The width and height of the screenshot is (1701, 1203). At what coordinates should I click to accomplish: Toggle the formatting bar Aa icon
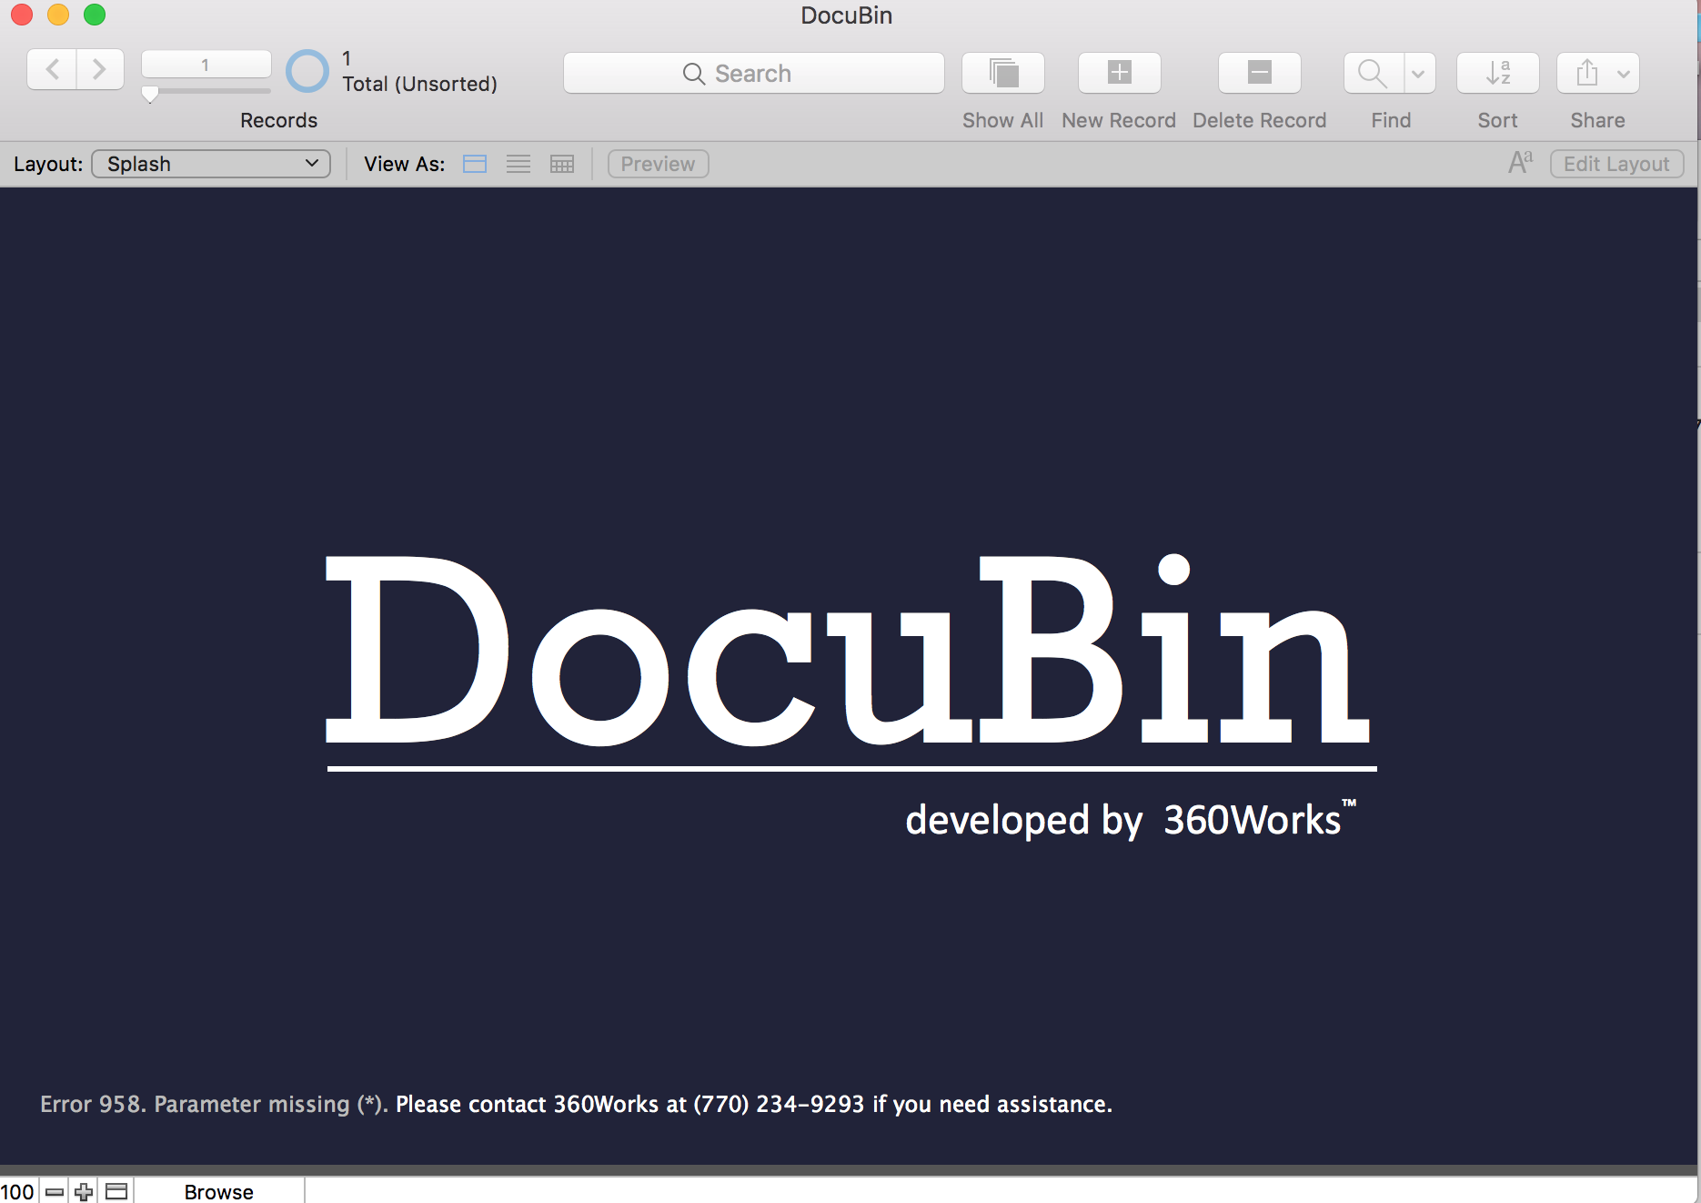(x=1520, y=163)
